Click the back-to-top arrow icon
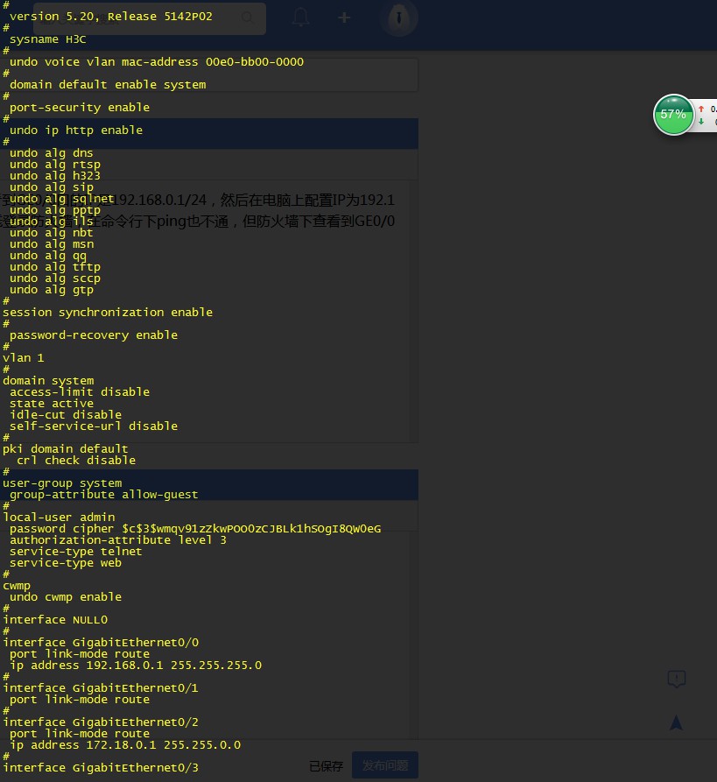 (x=676, y=722)
